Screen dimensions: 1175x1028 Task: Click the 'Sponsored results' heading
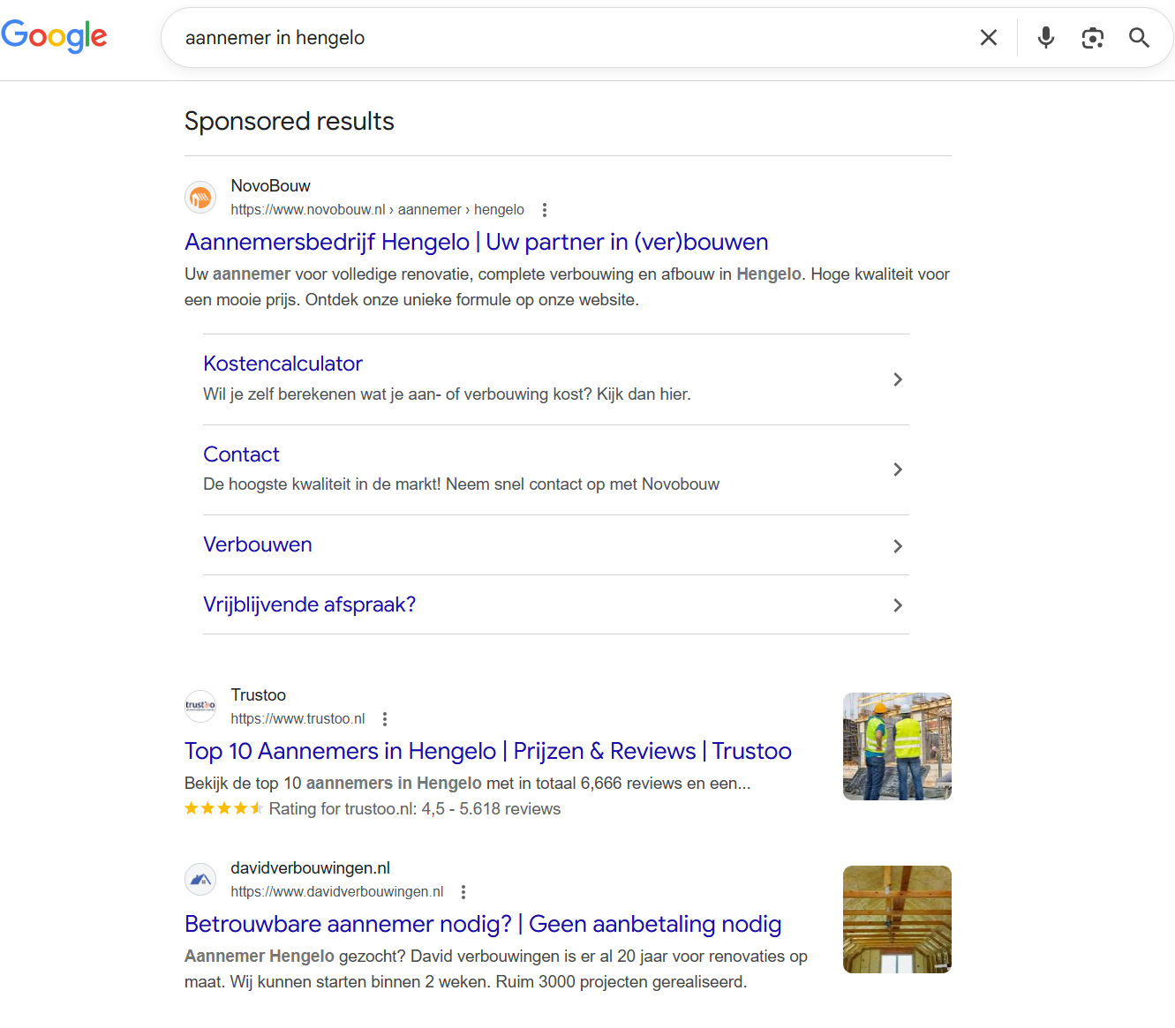[290, 121]
